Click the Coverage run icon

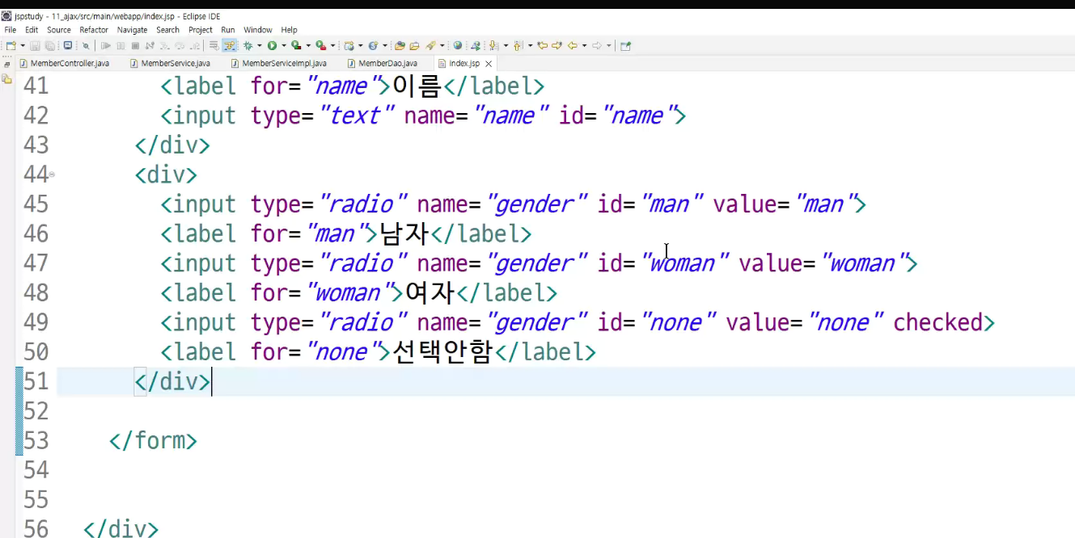(296, 46)
